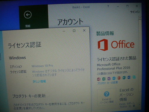Click the エディション label
Viewport: 149px width, 112px height.
[16, 66]
